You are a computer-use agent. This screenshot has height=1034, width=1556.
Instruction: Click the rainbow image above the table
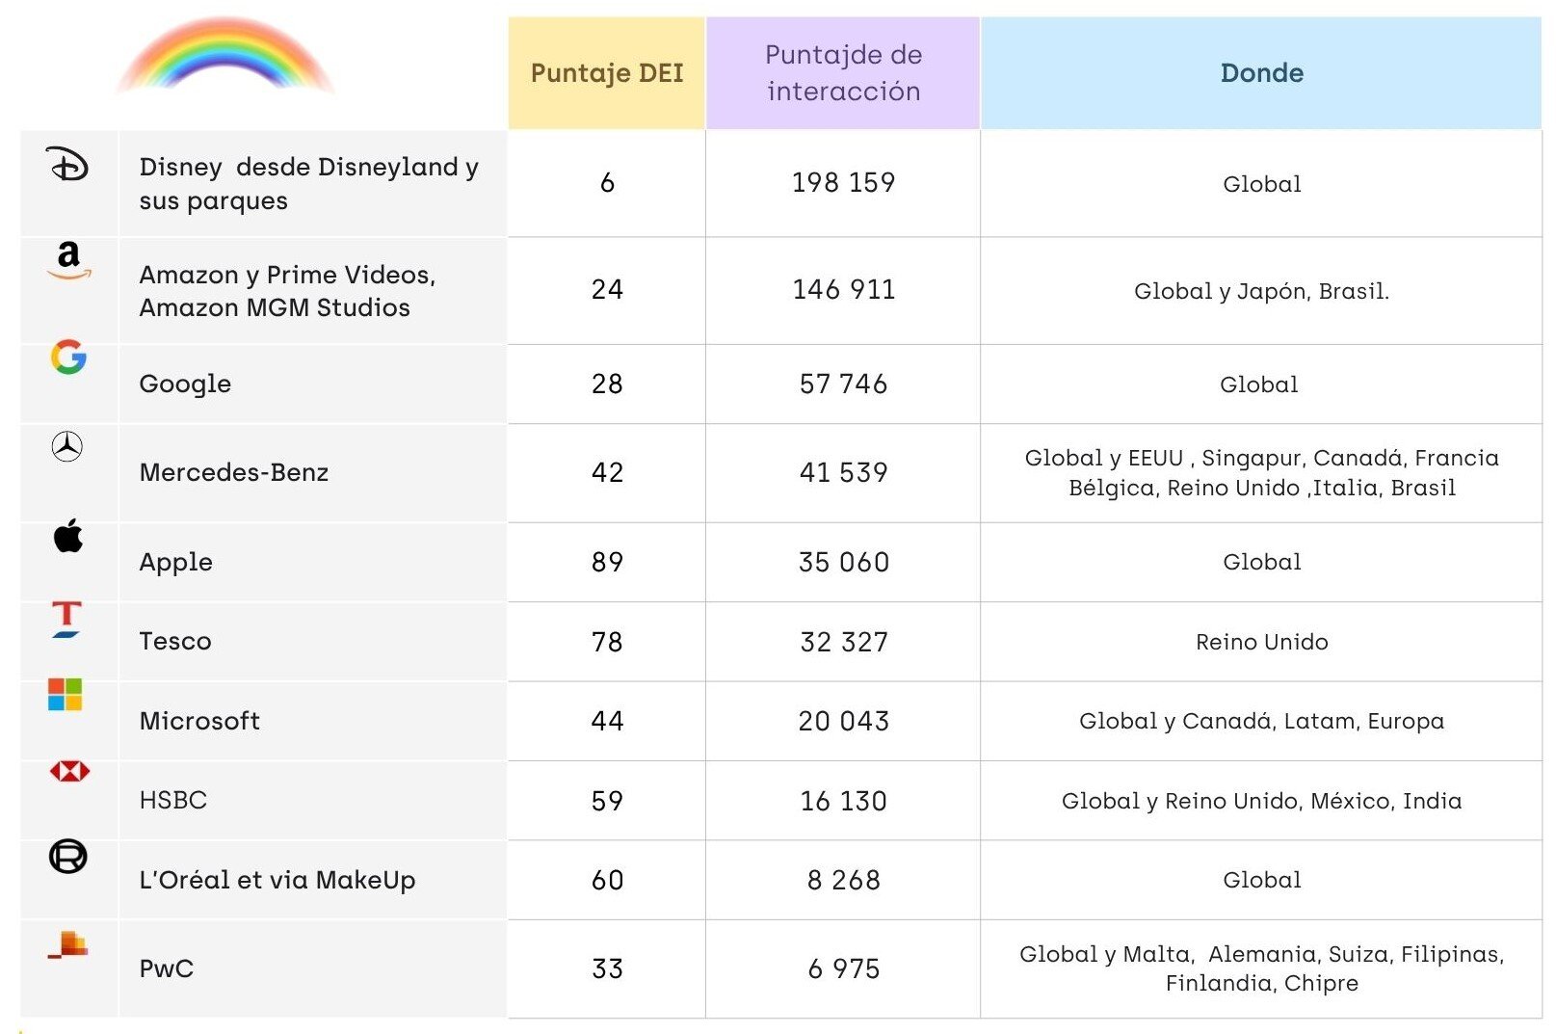(224, 56)
